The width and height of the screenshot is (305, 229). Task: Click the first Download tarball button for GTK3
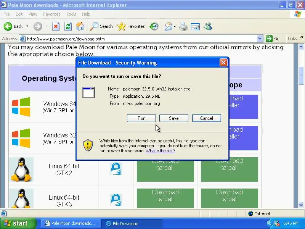[x=165, y=198]
